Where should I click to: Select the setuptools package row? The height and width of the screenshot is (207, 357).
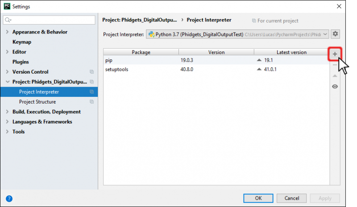tap(216, 69)
